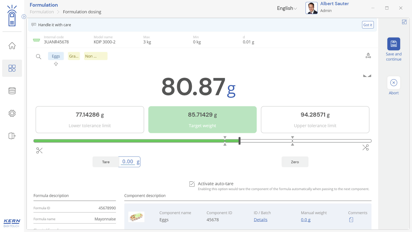This screenshot has height=232, width=412.
Task: Select the Non... component tab
Action: 96,56
